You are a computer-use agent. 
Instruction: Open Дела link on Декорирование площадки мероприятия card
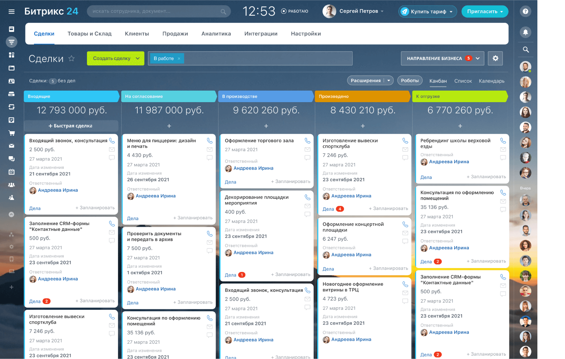(231, 275)
